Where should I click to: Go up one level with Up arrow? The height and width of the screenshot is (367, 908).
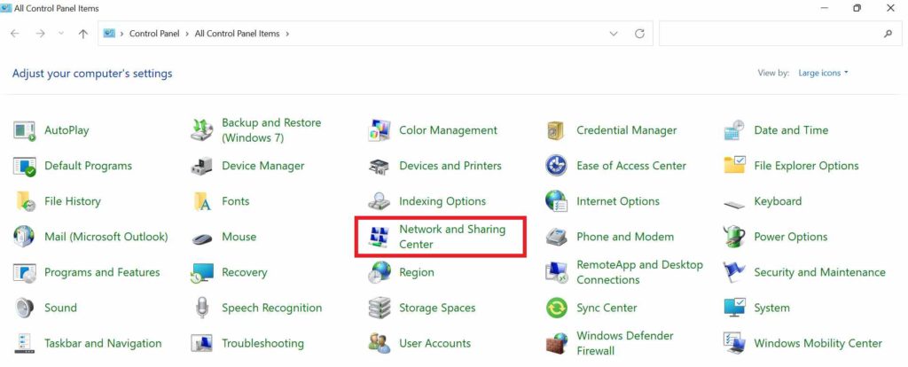click(x=82, y=34)
